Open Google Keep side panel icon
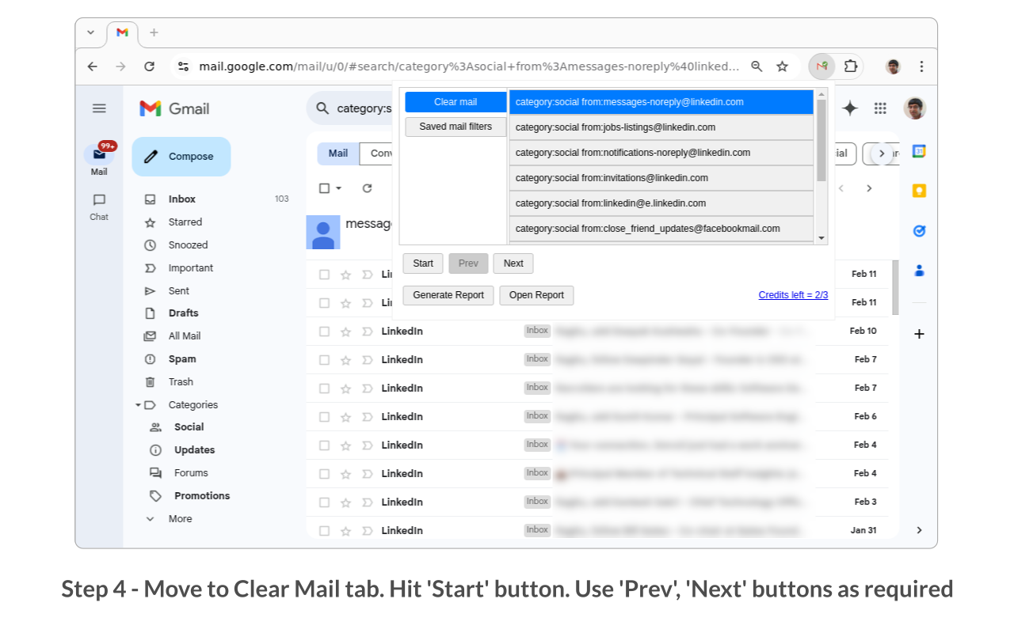 (x=919, y=191)
